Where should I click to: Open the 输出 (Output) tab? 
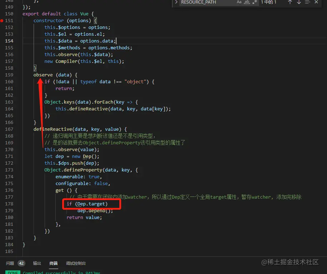37,263
